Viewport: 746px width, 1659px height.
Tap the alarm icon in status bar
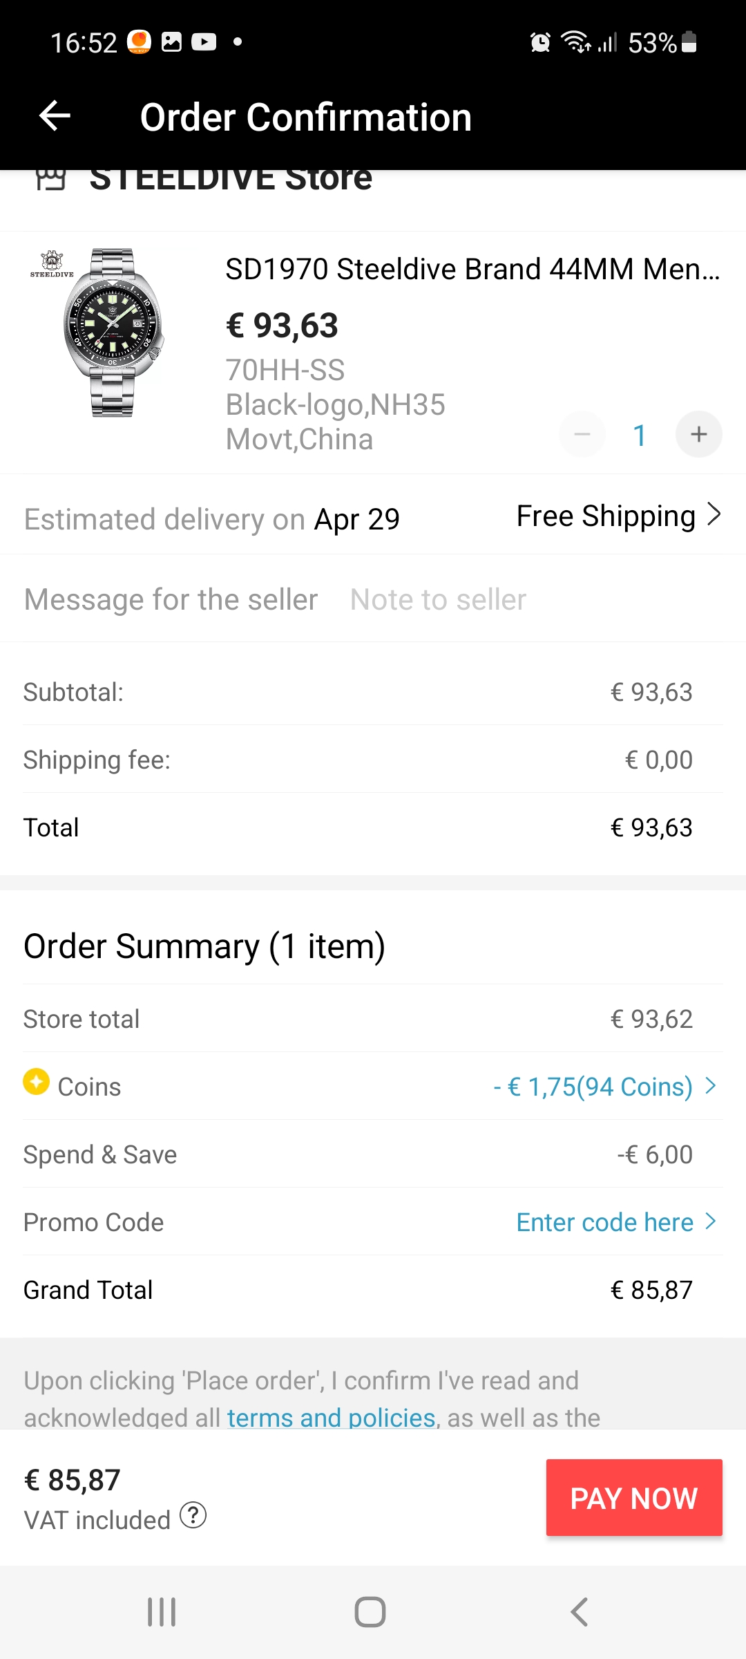[x=540, y=43]
